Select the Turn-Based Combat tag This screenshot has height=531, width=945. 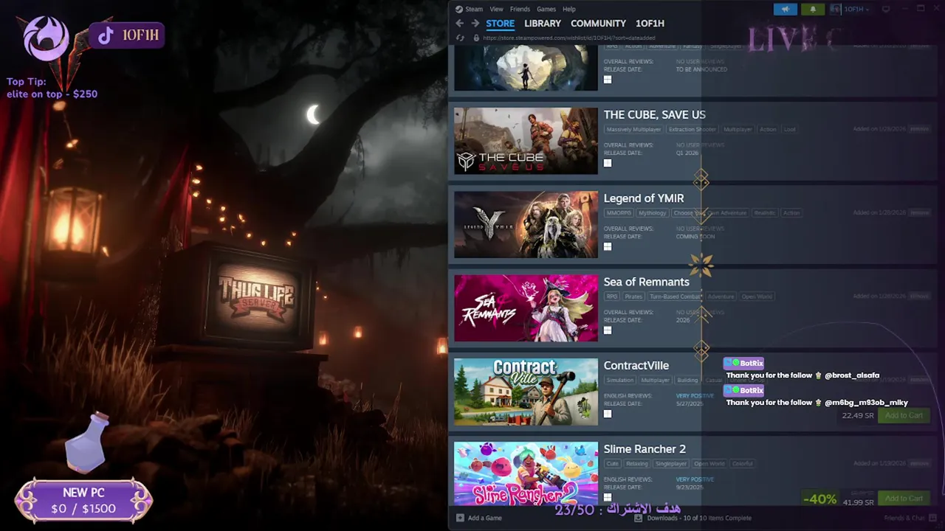(x=675, y=296)
